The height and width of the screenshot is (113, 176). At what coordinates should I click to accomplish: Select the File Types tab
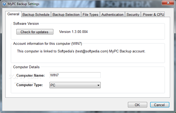coord(90,14)
